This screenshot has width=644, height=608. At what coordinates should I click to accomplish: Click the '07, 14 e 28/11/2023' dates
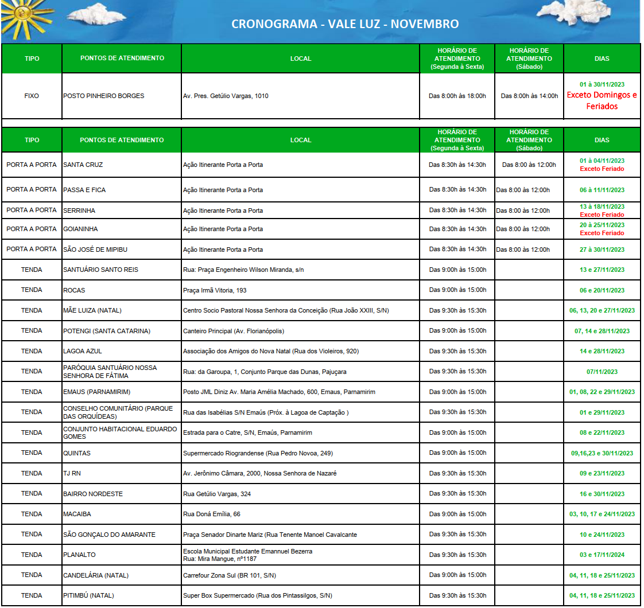(602, 330)
